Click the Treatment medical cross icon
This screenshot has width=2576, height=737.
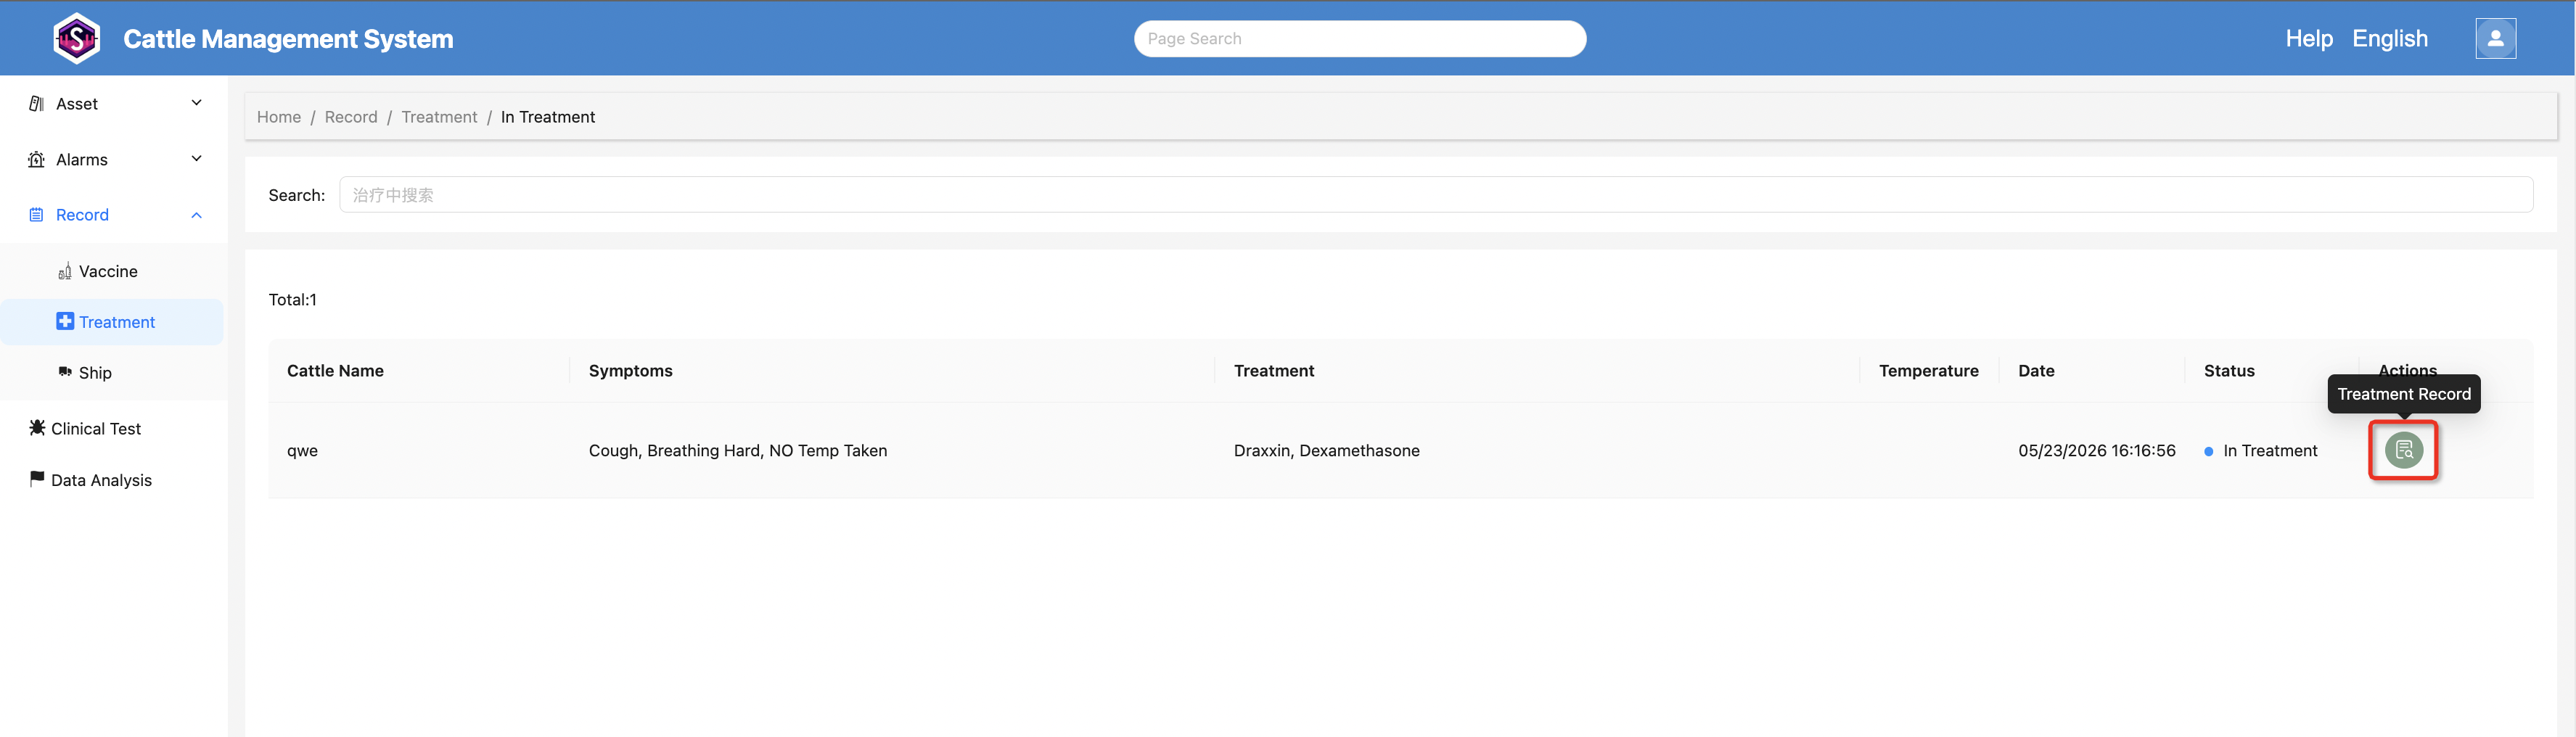click(x=65, y=321)
